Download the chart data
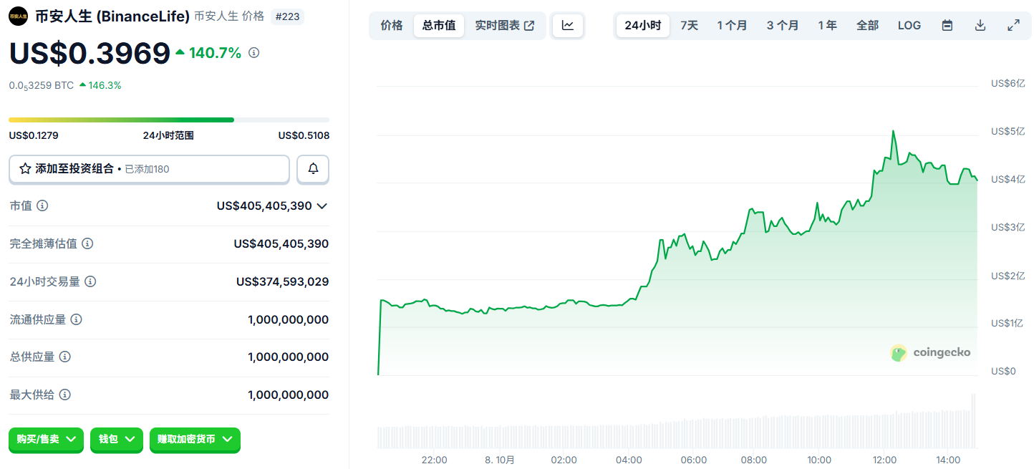This screenshot has height=469, width=1034. click(980, 26)
